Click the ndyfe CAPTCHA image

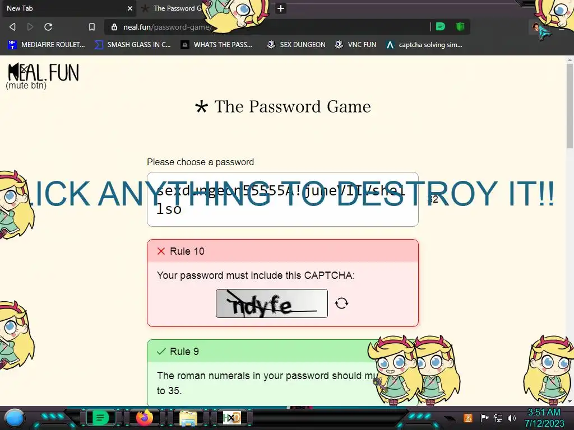pyautogui.click(x=272, y=303)
